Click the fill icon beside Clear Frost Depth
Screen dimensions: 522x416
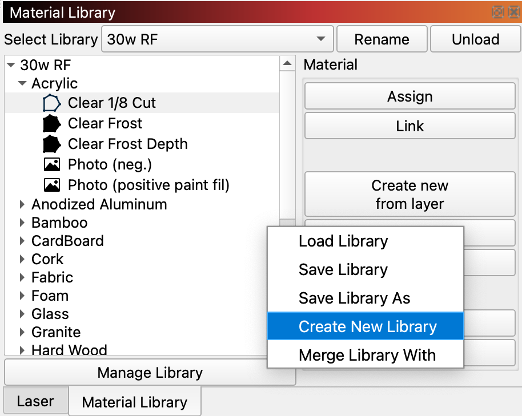click(x=51, y=144)
